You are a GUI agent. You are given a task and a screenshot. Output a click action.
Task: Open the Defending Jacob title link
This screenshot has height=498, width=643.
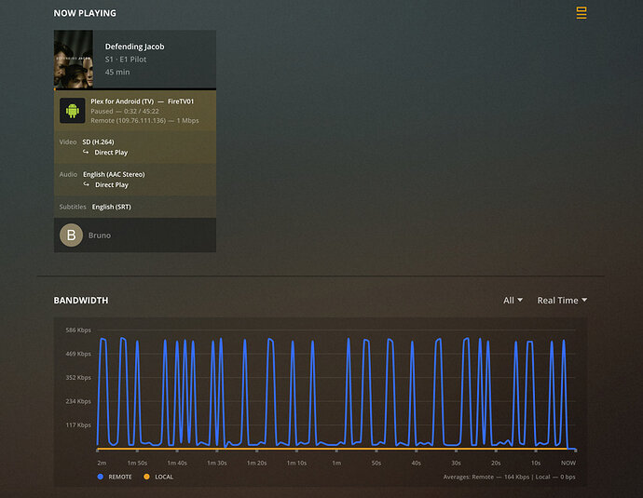(x=134, y=47)
